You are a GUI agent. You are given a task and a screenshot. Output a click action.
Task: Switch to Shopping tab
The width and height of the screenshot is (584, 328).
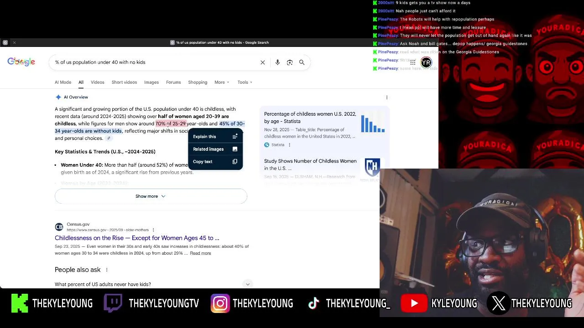198,82
